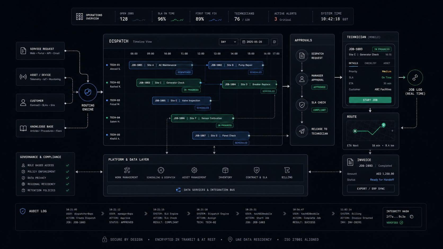Image resolution: width=443 pixels, height=249 pixels.
Task: Open Data Services & Integration Bus bar
Action: (x=205, y=190)
